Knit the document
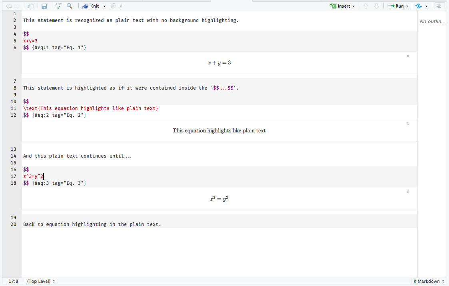The width and height of the screenshot is (449, 286). click(91, 6)
